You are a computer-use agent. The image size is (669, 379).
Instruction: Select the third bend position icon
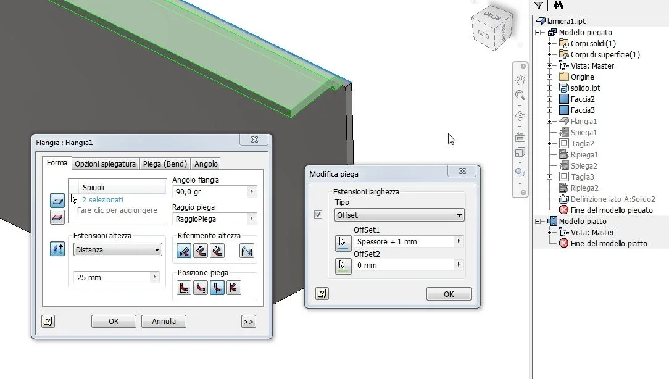coord(217,288)
